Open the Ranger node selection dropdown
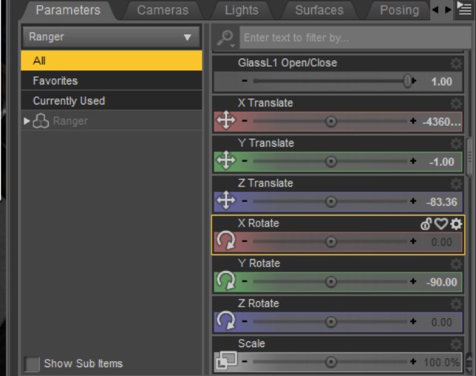Screen dimensions: 476x376 pyautogui.click(x=111, y=38)
